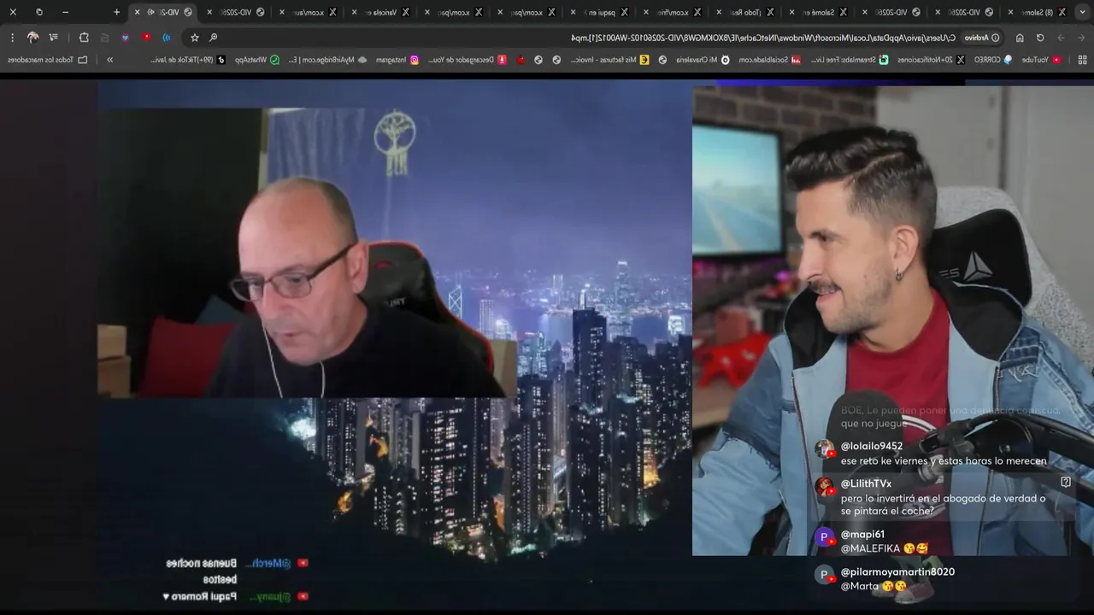Image resolution: width=1094 pixels, height=615 pixels.
Task: Open the apps grid bookmark icon
Action: 1082,60
